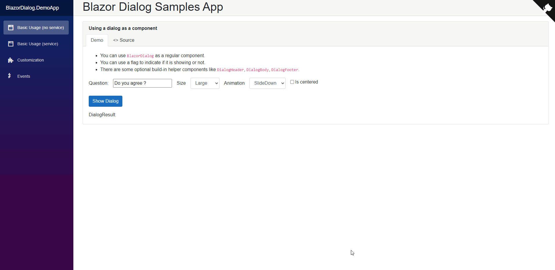Focus the Question text input
Viewport: 555px width, 270px height.
click(x=142, y=83)
